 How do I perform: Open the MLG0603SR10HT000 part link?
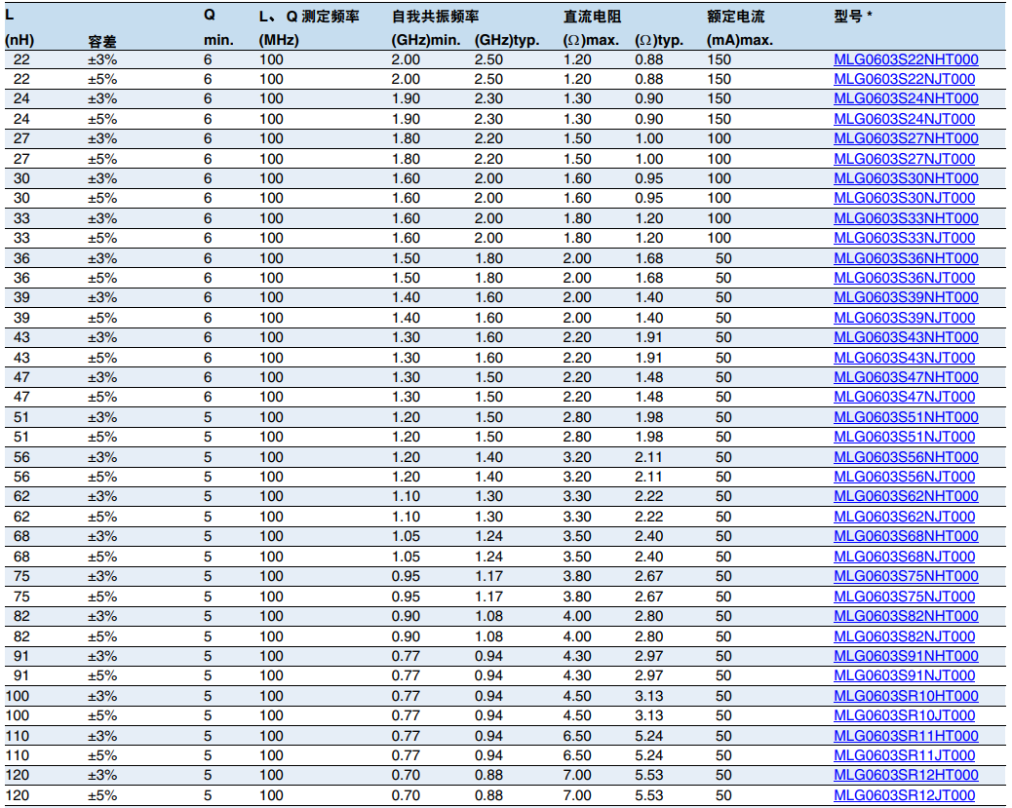click(906, 696)
